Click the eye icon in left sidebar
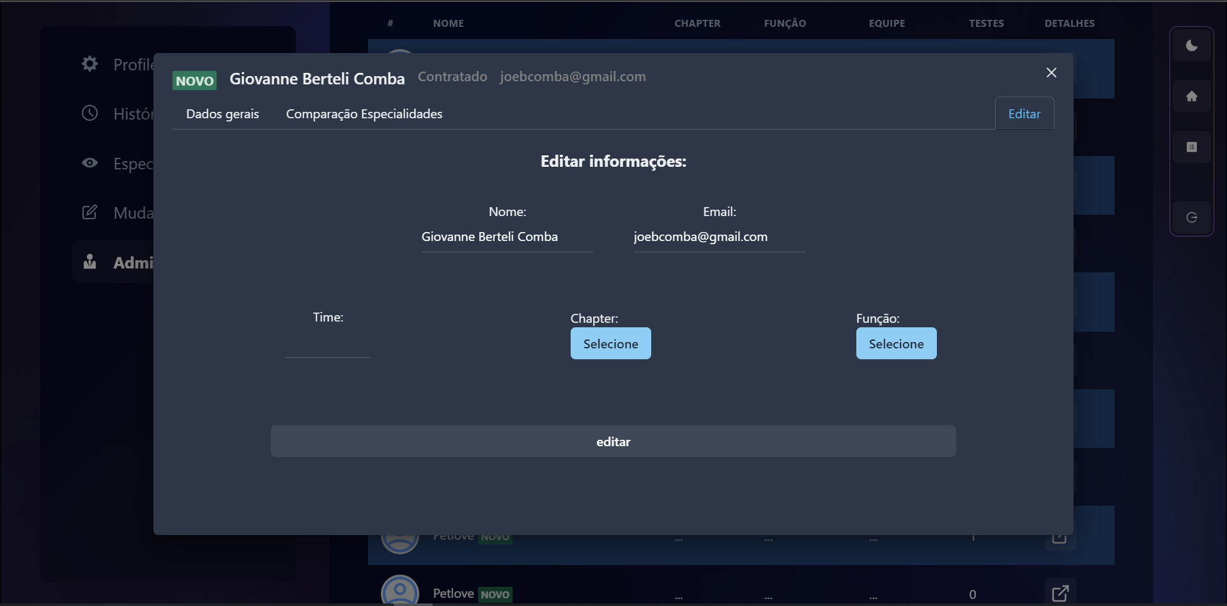Viewport: 1227px width, 606px height. coord(90,163)
